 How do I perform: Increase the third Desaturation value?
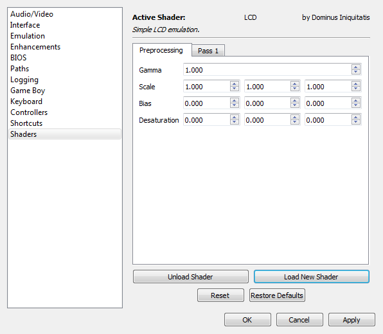tap(356, 117)
